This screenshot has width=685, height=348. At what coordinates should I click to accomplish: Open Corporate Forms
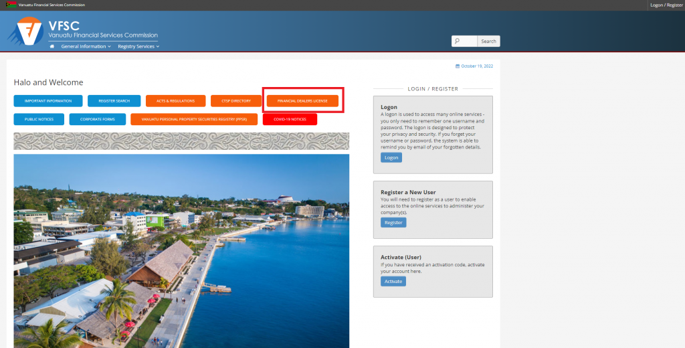[97, 119]
